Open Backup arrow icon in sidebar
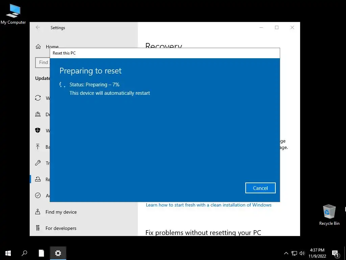 (x=38, y=147)
